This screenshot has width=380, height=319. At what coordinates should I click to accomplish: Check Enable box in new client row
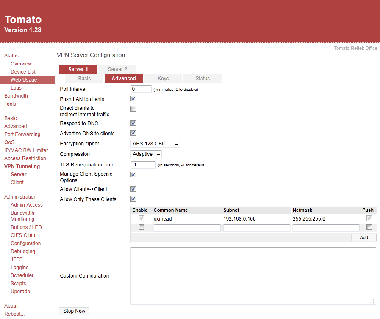click(141, 227)
